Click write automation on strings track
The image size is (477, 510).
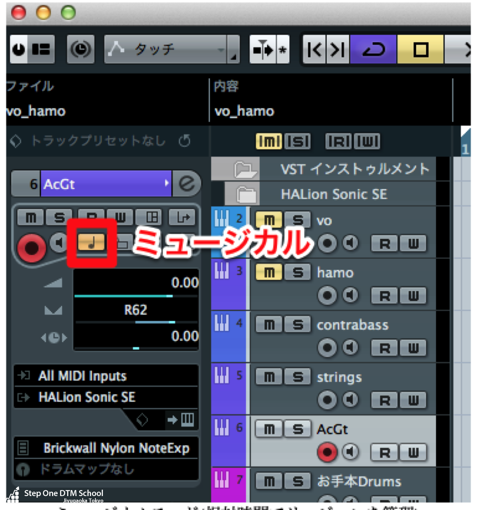point(413,400)
